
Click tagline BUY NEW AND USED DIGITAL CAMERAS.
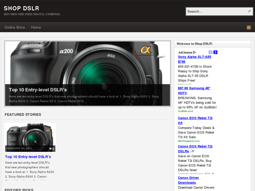[x=32, y=14]
